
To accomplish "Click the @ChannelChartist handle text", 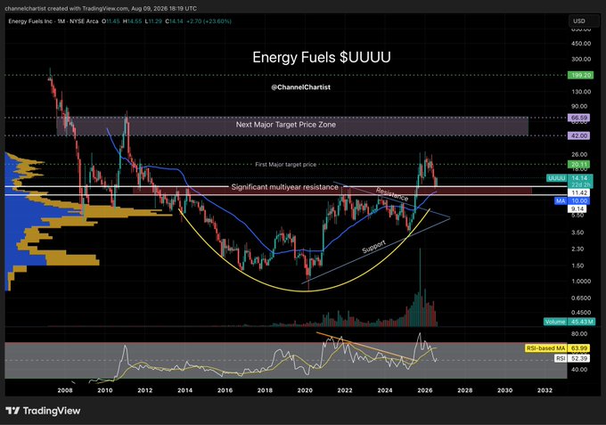I will coord(300,87).
